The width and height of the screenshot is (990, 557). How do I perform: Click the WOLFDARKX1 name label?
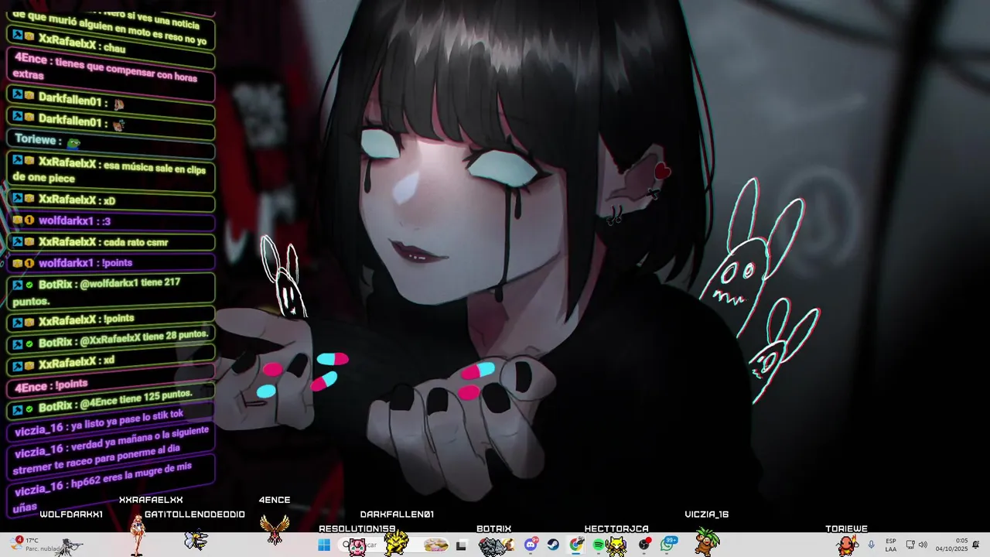(71, 514)
